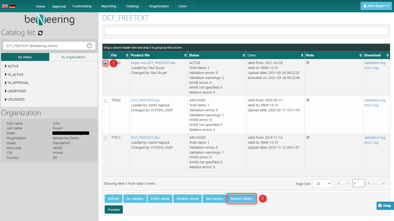This screenshot has height=221, width=394.
Task: Go to last page in pager
Action: 383,184
